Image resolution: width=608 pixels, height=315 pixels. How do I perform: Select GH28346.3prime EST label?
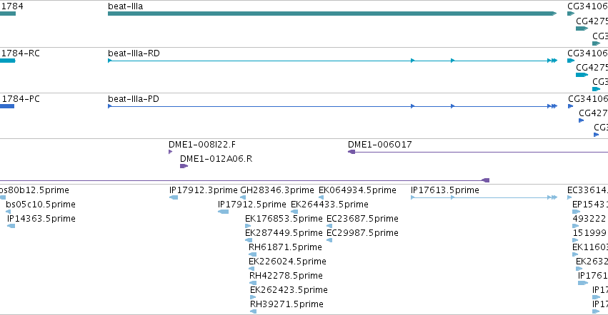(277, 190)
